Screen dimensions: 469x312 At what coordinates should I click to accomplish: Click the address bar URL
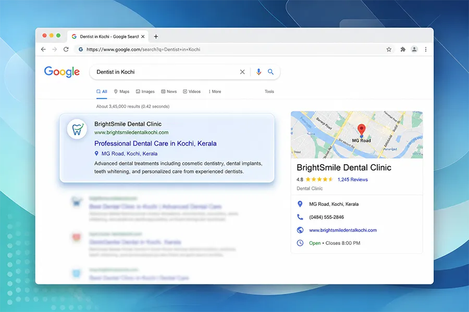143,49
